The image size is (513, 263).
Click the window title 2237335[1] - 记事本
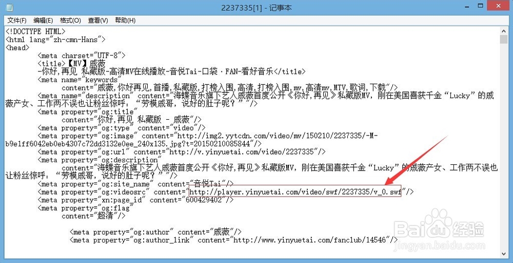click(256, 7)
